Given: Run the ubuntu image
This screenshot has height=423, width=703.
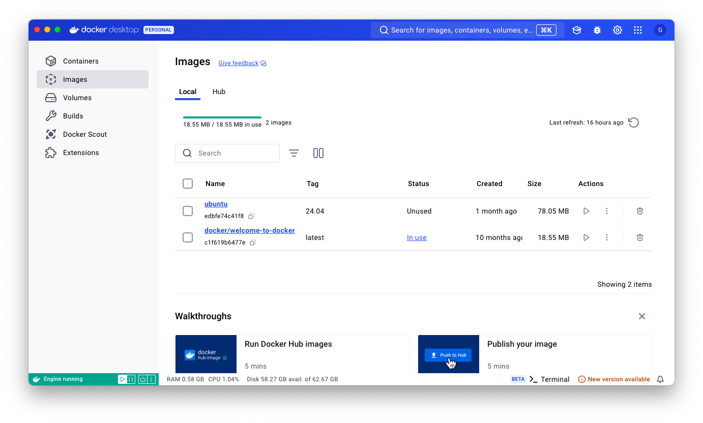Looking at the screenshot, I should pyautogui.click(x=587, y=211).
